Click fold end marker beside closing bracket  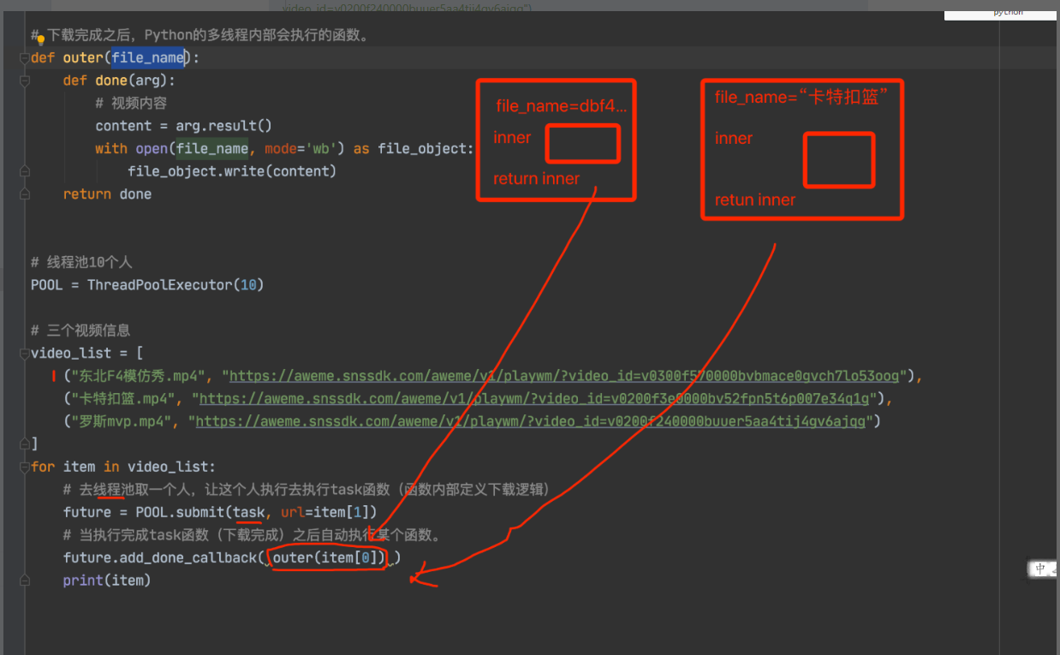point(24,444)
